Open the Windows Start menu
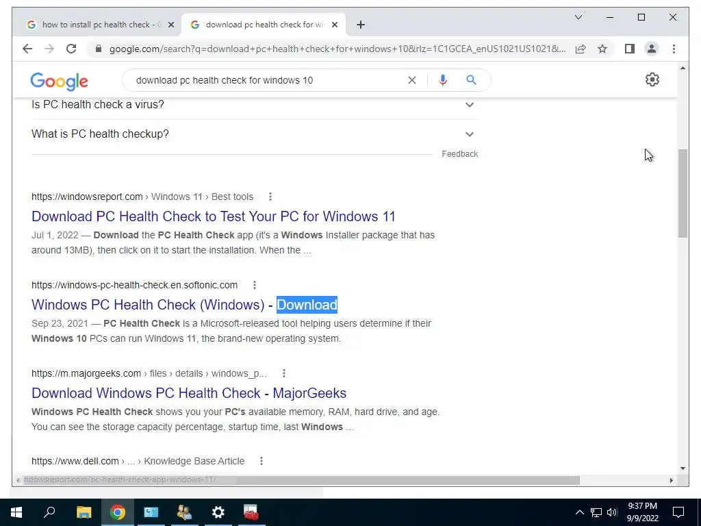This screenshot has width=701, height=526. pyautogui.click(x=16, y=512)
